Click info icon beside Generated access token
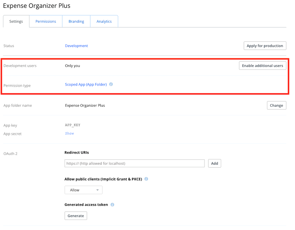The width and height of the screenshot is (295, 230). [112, 205]
